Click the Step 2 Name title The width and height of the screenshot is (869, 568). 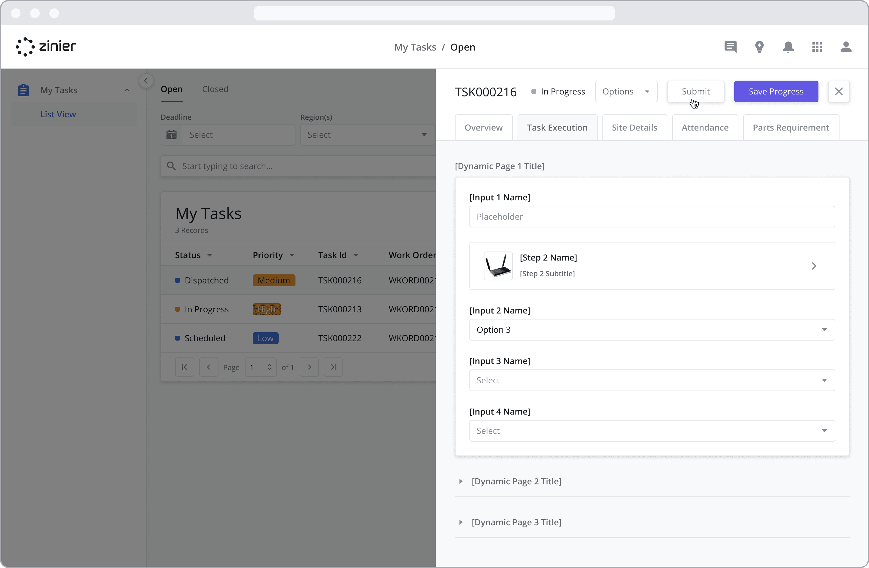[x=548, y=257]
